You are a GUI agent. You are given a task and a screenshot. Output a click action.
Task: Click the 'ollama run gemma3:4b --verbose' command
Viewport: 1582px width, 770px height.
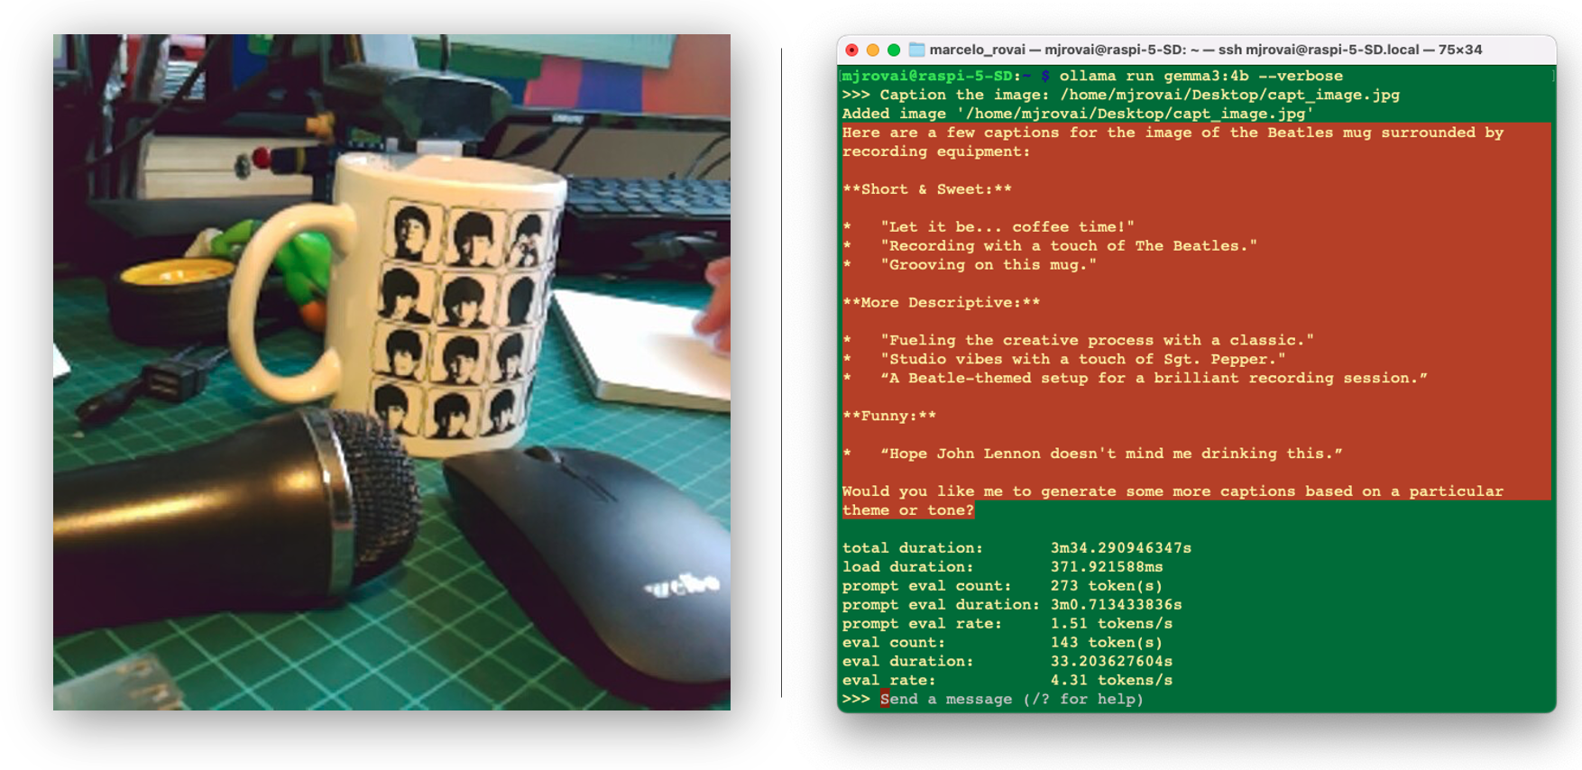[1200, 76]
